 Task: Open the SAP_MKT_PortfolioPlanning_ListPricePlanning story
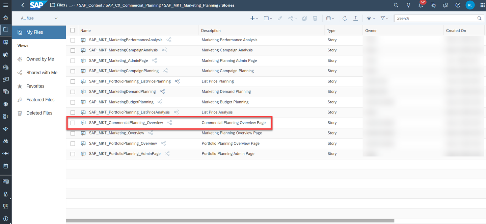point(130,81)
